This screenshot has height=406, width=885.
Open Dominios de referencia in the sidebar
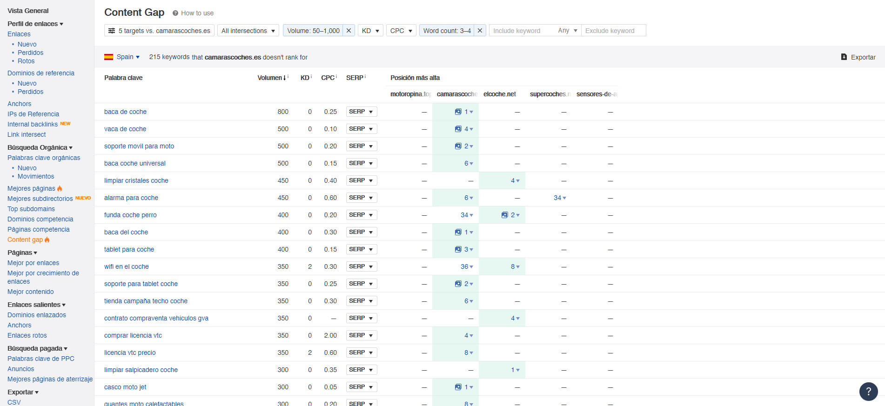tap(41, 73)
